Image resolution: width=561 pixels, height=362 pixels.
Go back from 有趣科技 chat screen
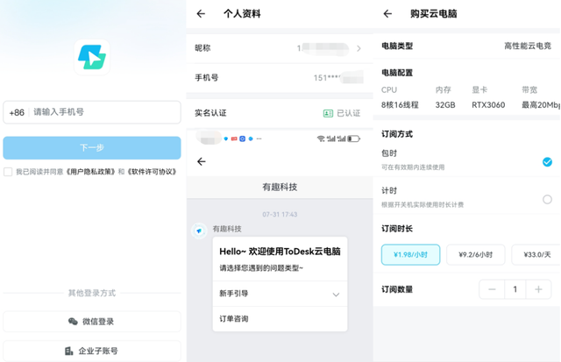coord(202,161)
